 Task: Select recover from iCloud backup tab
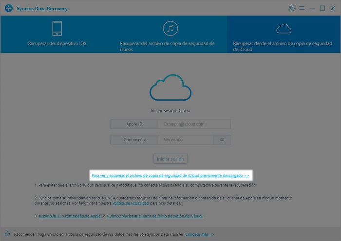pyautogui.click(x=284, y=34)
